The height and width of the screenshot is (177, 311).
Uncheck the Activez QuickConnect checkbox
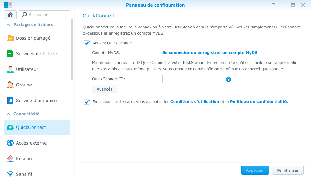point(87,43)
